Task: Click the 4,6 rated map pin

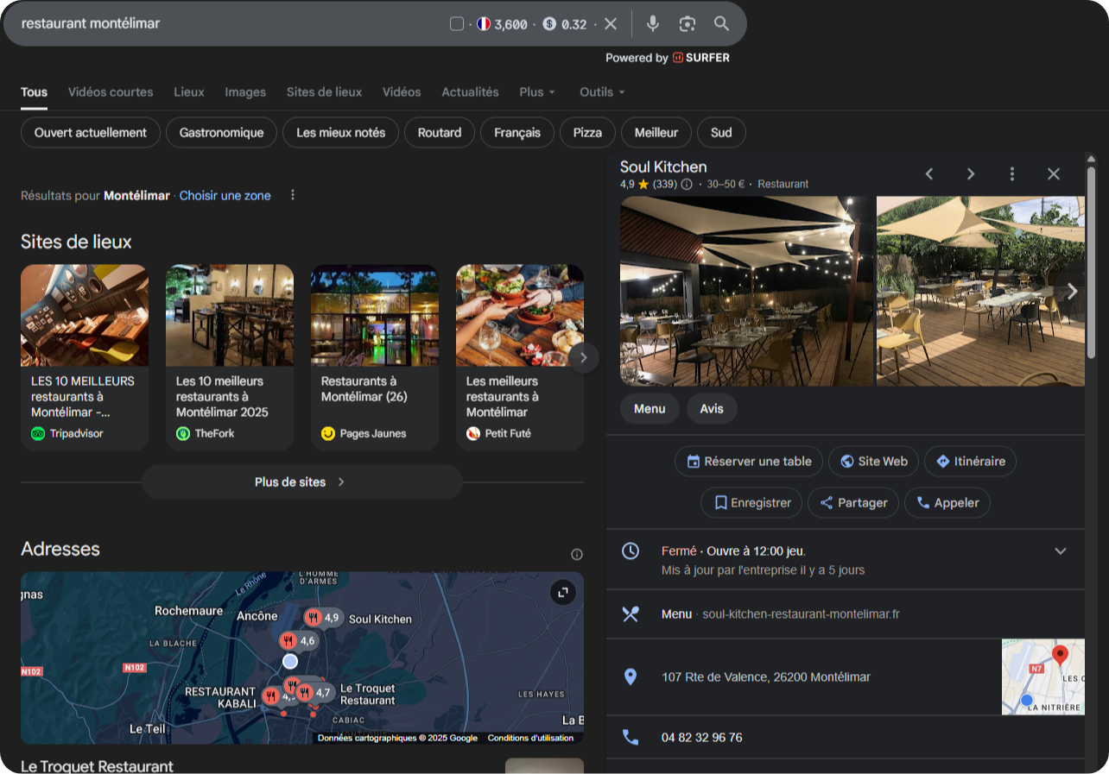Action: [x=299, y=641]
